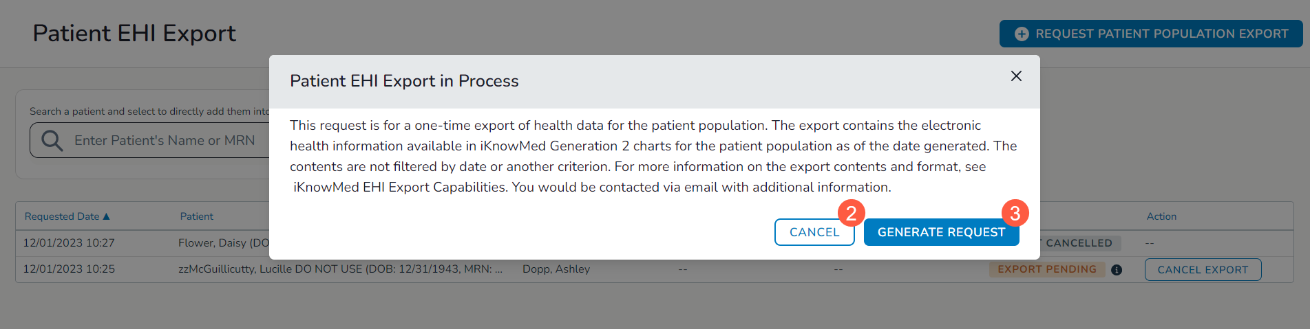
Task: Click the Request Patient Population Export button
Action: click(x=1151, y=34)
